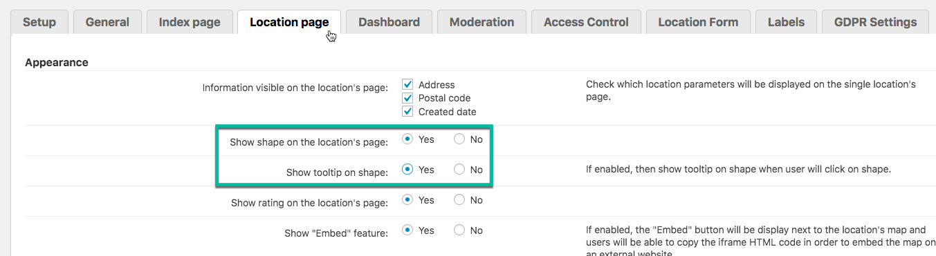This screenshot has height=256, width=936.
Task: Select the Location page tab
Action: (289, 22)
